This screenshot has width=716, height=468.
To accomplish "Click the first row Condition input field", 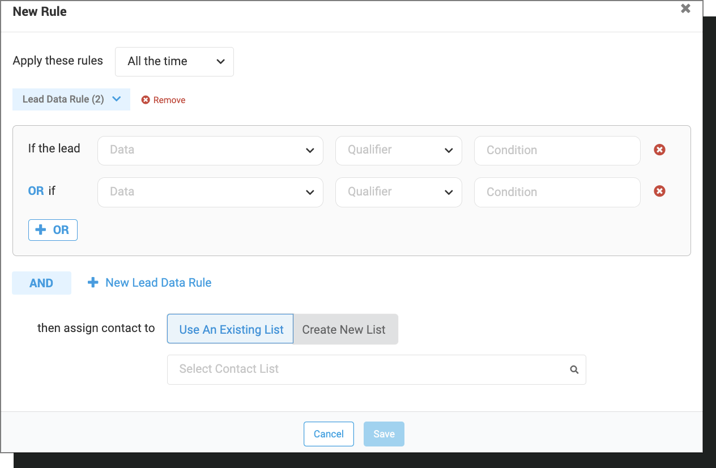I will point(557,150).
